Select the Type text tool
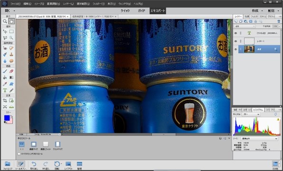This screenshot has width=283, height=171. coord(5,90)
